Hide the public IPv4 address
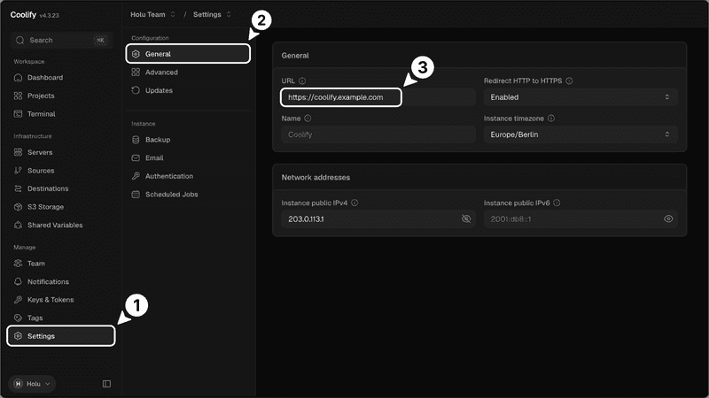The height and width of the screenshot is (398, 709). [x=466, y=218]
